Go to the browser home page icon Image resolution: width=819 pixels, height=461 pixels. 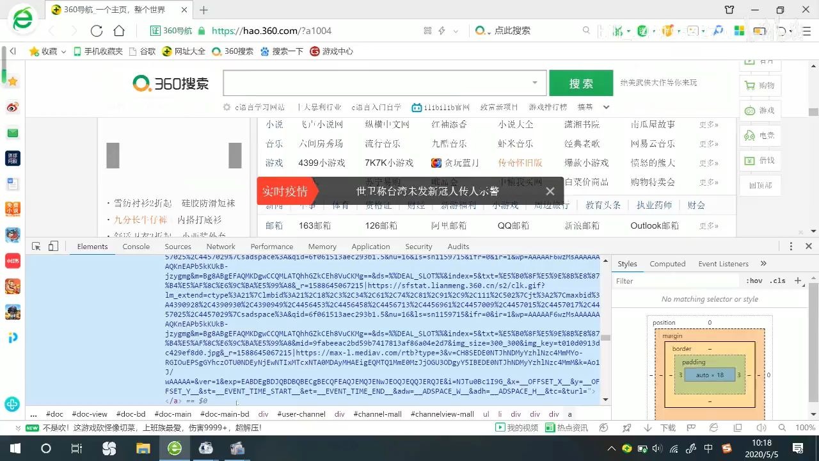(119, 31)
